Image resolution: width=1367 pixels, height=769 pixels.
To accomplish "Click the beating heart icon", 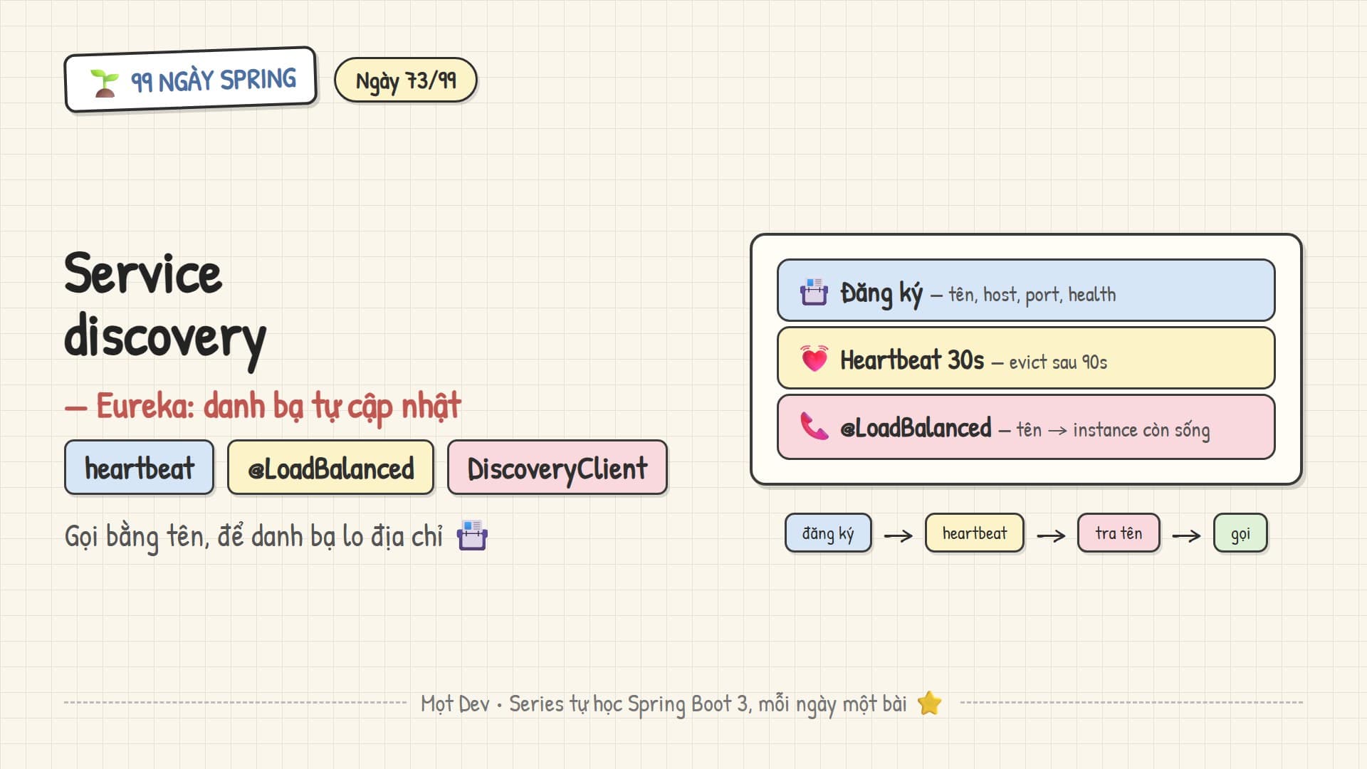I will tap(814, 359).
